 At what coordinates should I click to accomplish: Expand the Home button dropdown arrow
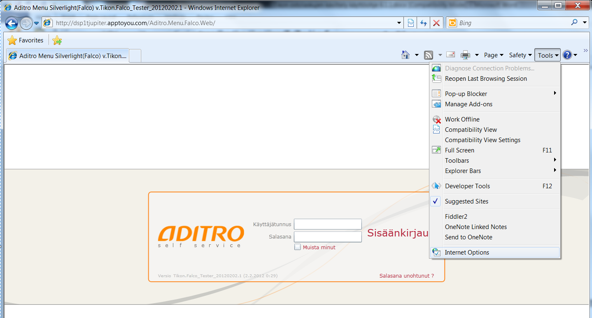416,55
